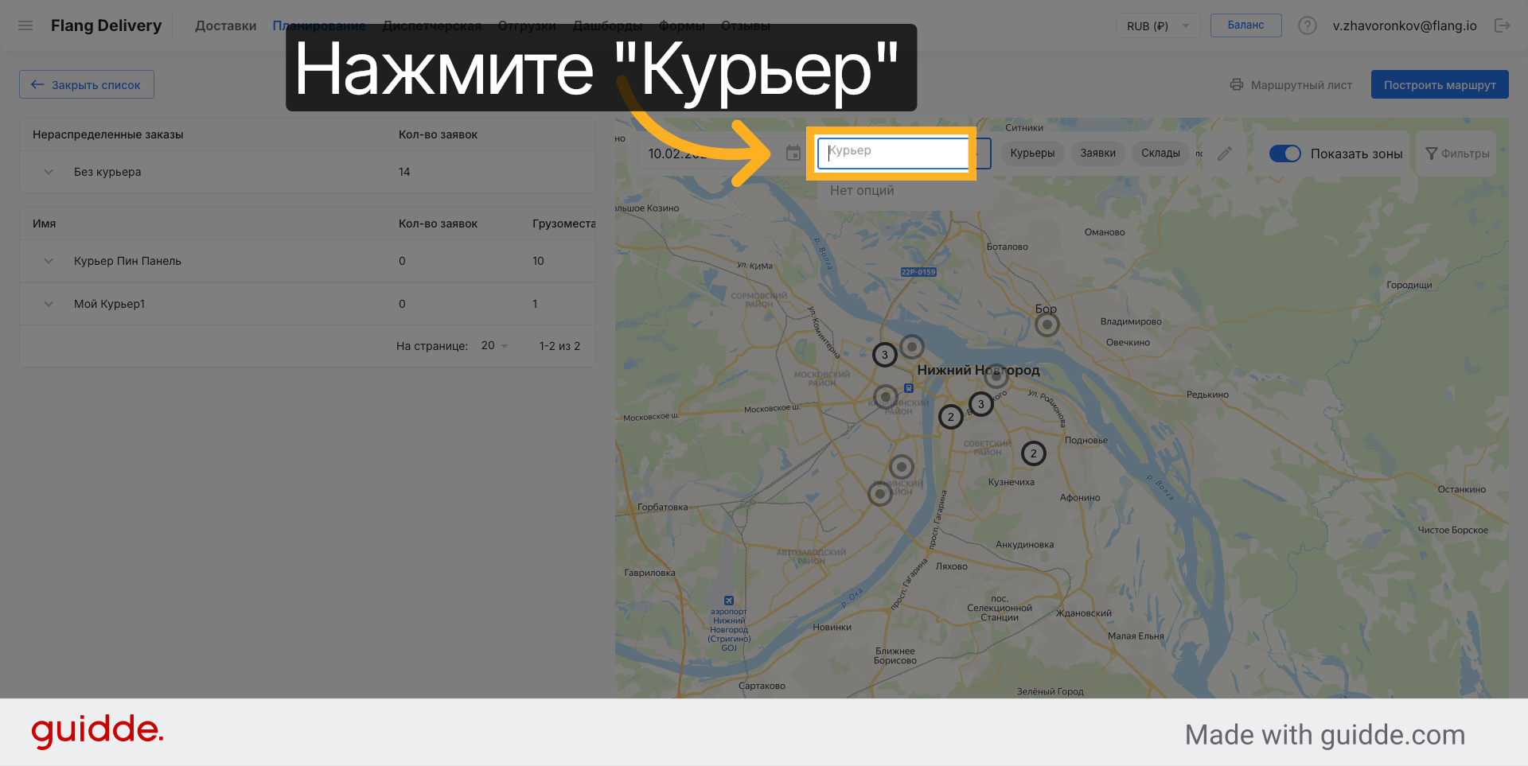Toggle the Склады map filter
This screenshot has height=766, width=1528.
tap(1160, 153)
